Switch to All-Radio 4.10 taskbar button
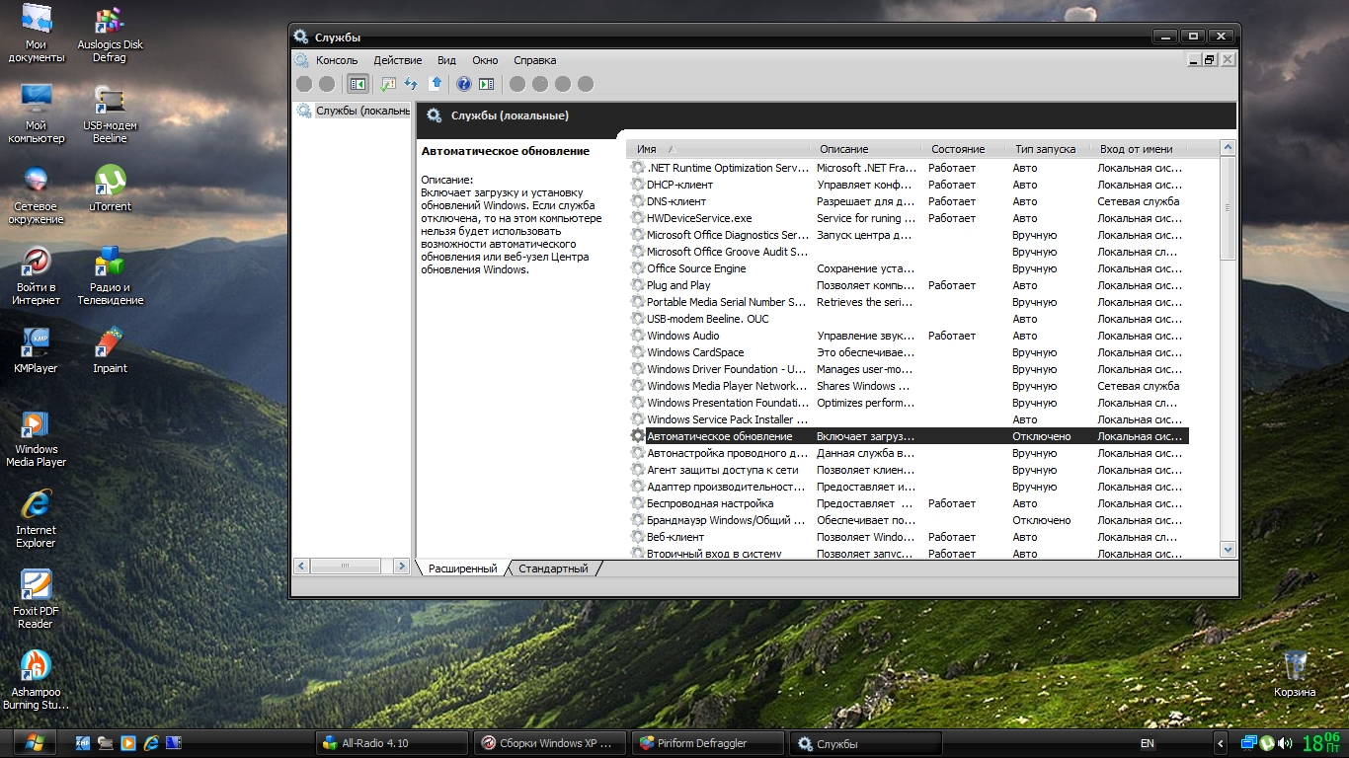Viewport: 1349px width, 758px height. 392,743
